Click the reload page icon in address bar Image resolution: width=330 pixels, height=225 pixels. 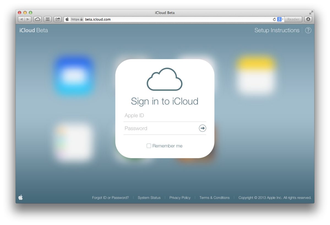[274, 19]
